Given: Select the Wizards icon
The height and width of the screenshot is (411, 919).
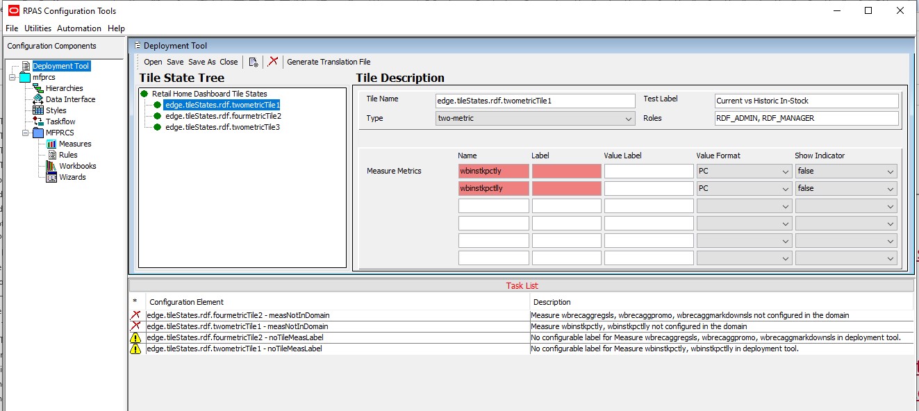Looking at the screenshot, I should point(51,177).
